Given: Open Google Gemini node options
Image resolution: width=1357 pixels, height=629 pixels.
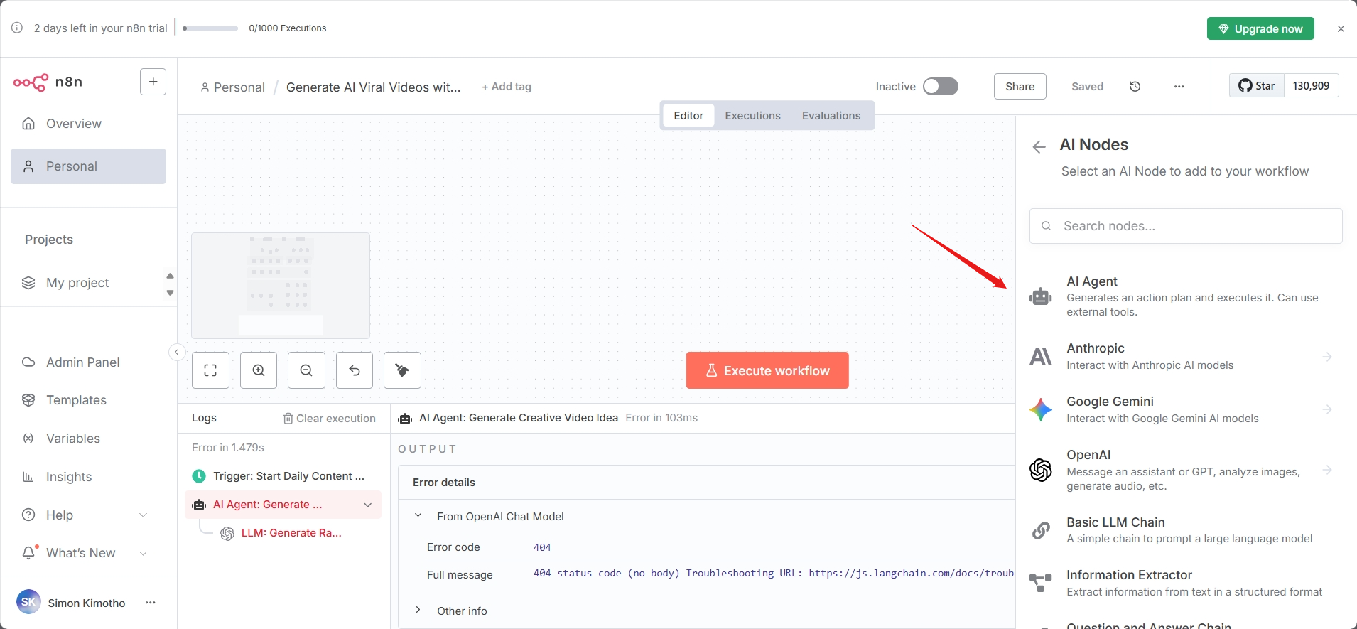Looking at the screenshot, I should (1186, 410).
